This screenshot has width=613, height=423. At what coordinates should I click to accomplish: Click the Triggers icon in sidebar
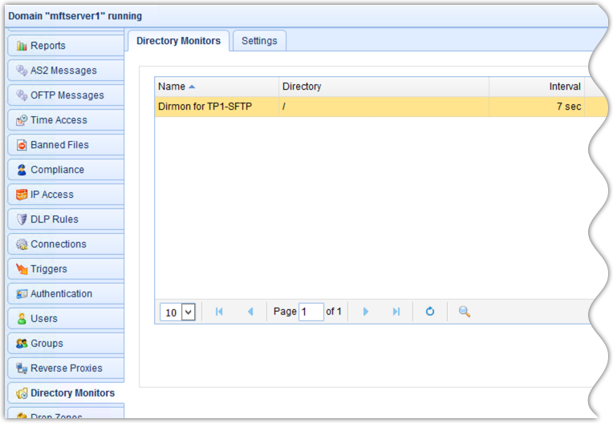pos(22,269)
